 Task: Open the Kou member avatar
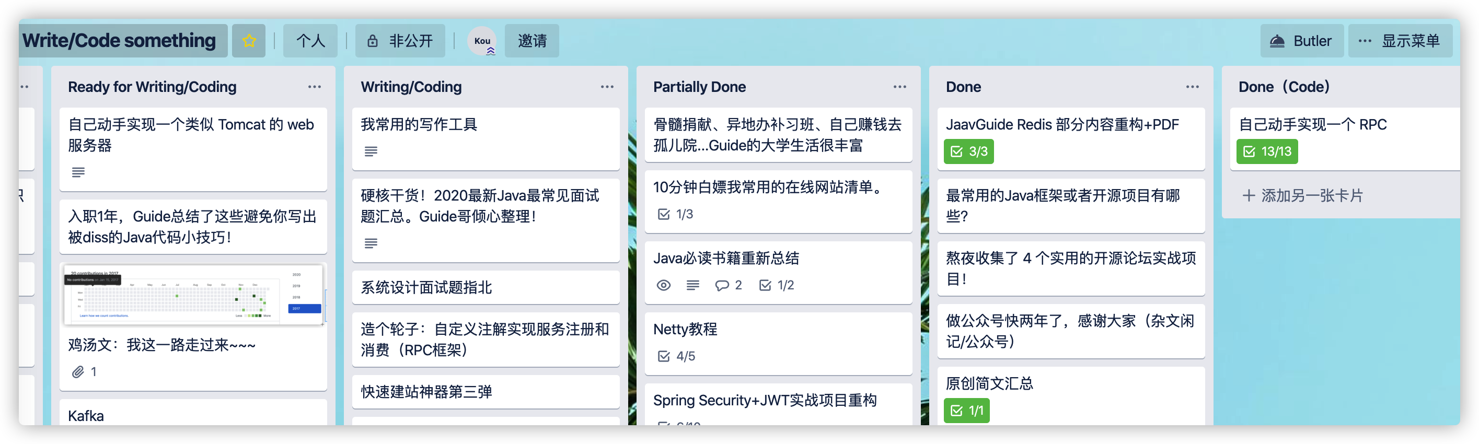click(x=482, y=41)
